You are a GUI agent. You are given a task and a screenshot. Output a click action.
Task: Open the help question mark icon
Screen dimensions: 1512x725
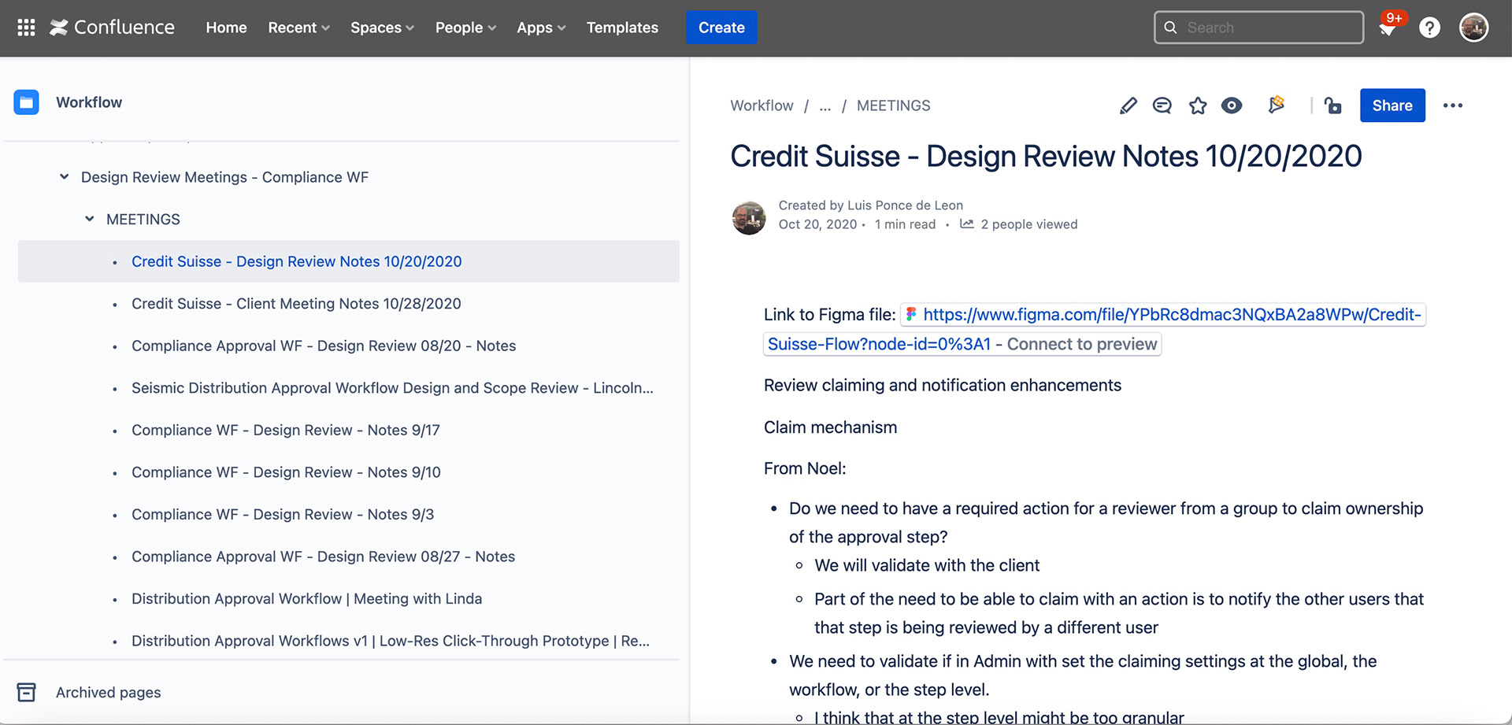pyautogui.click(x=1429, y=28)
